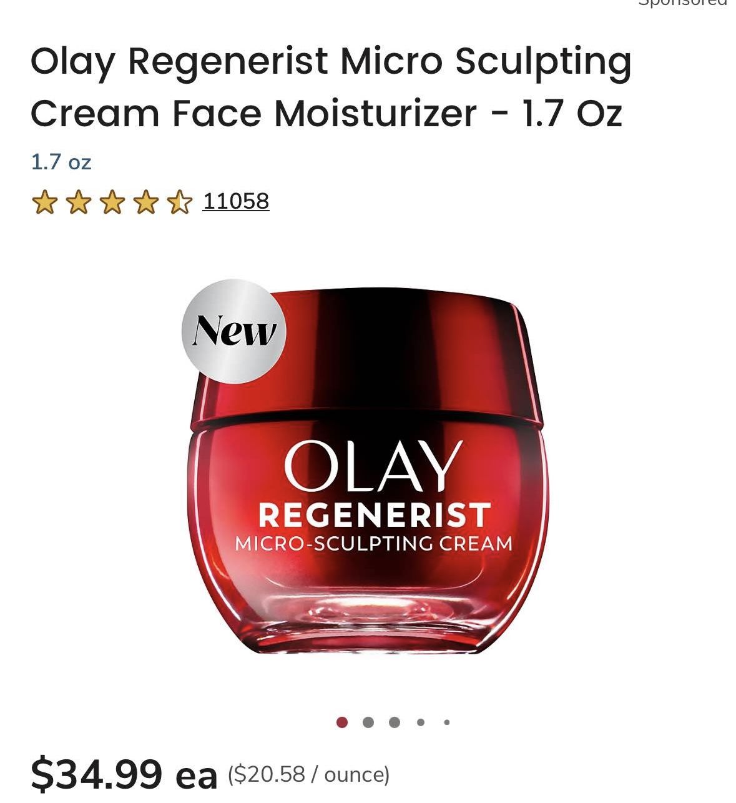Open the Olay Regenerist jar product image

[367, 467]
